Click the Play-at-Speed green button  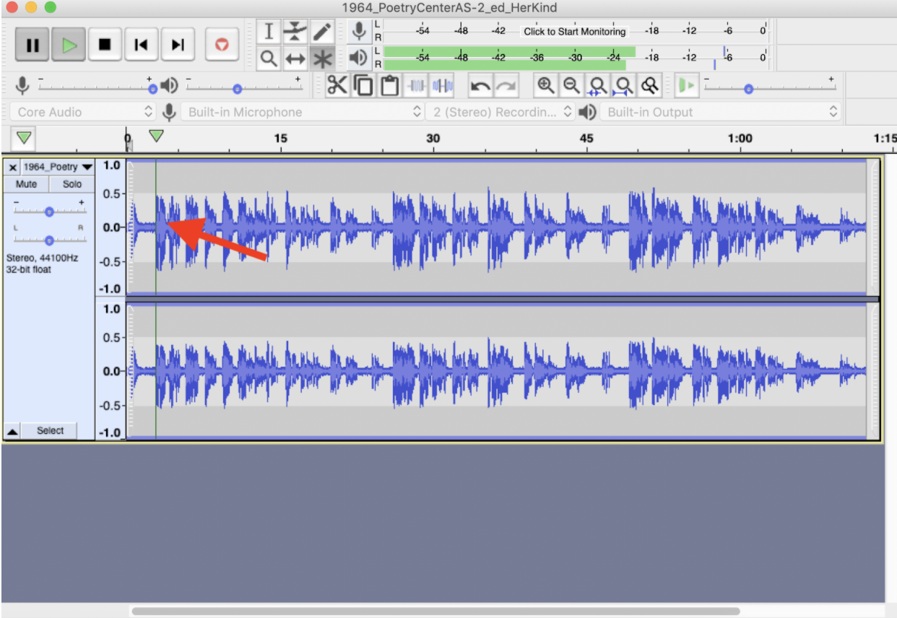tap(686, 86)
